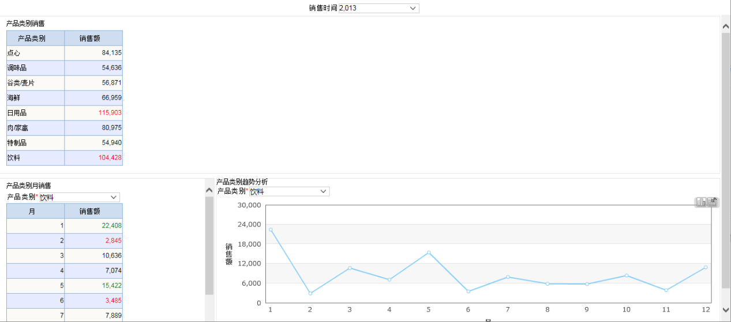
Task: Open 产品类别 dropdown under 产品类别趋势分析
Action: [290, 191]
